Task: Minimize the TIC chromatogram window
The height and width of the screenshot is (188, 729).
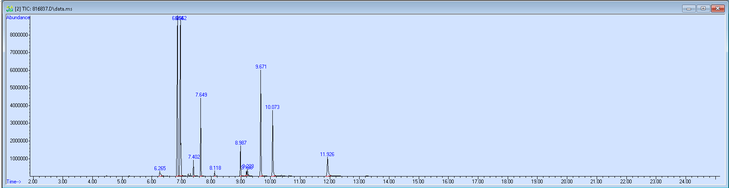Action: [x=689, y=9]
